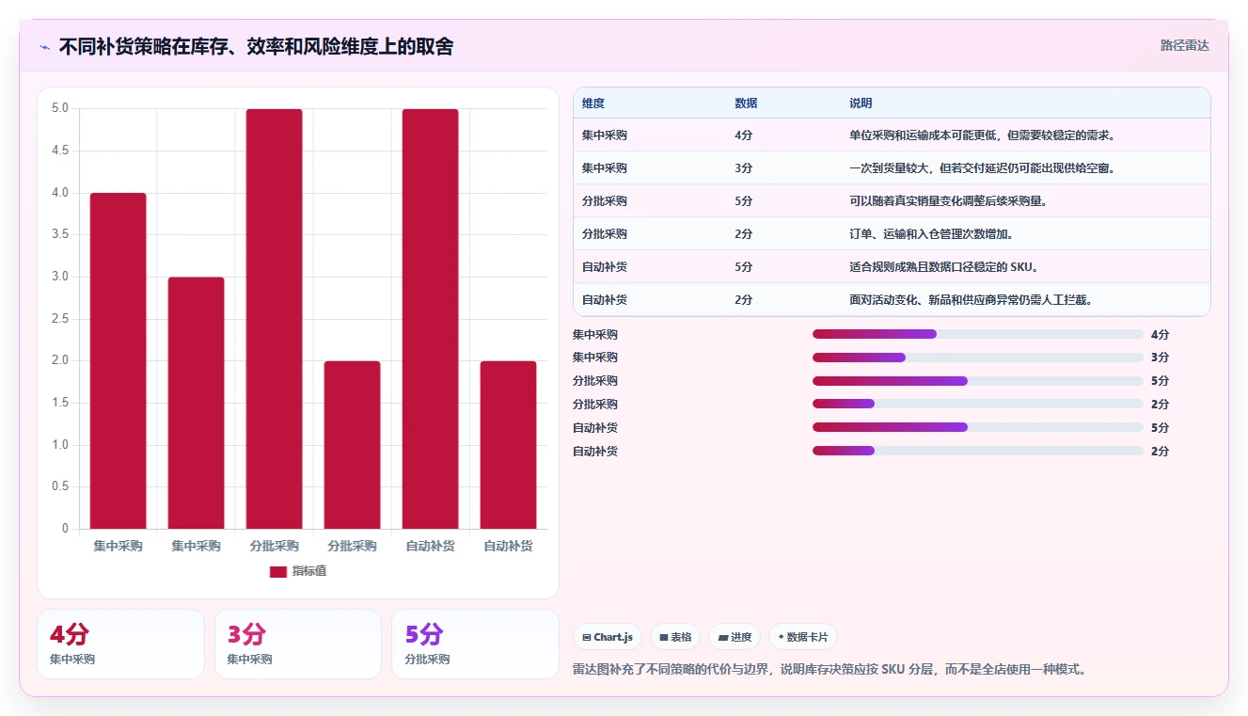1248x716 pixels.
Task: Select the 表格 chip
Action: tap(675, 637)
